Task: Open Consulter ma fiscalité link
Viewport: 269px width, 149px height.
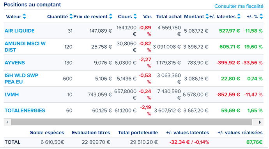Action: tap(239, 6)
